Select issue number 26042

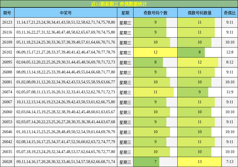tap(7, 142)
